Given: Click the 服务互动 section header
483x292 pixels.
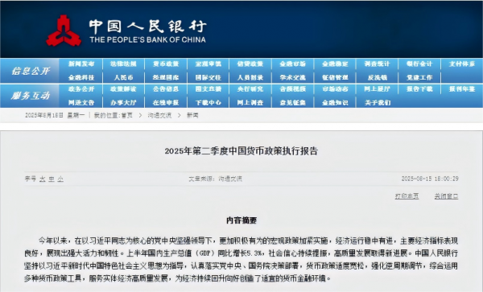Looking at the screenshot, I should tap(31, 96).
